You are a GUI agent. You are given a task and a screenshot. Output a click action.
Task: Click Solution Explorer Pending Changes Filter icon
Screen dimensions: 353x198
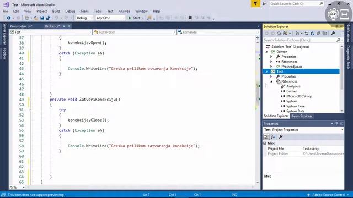click(297, 33)
